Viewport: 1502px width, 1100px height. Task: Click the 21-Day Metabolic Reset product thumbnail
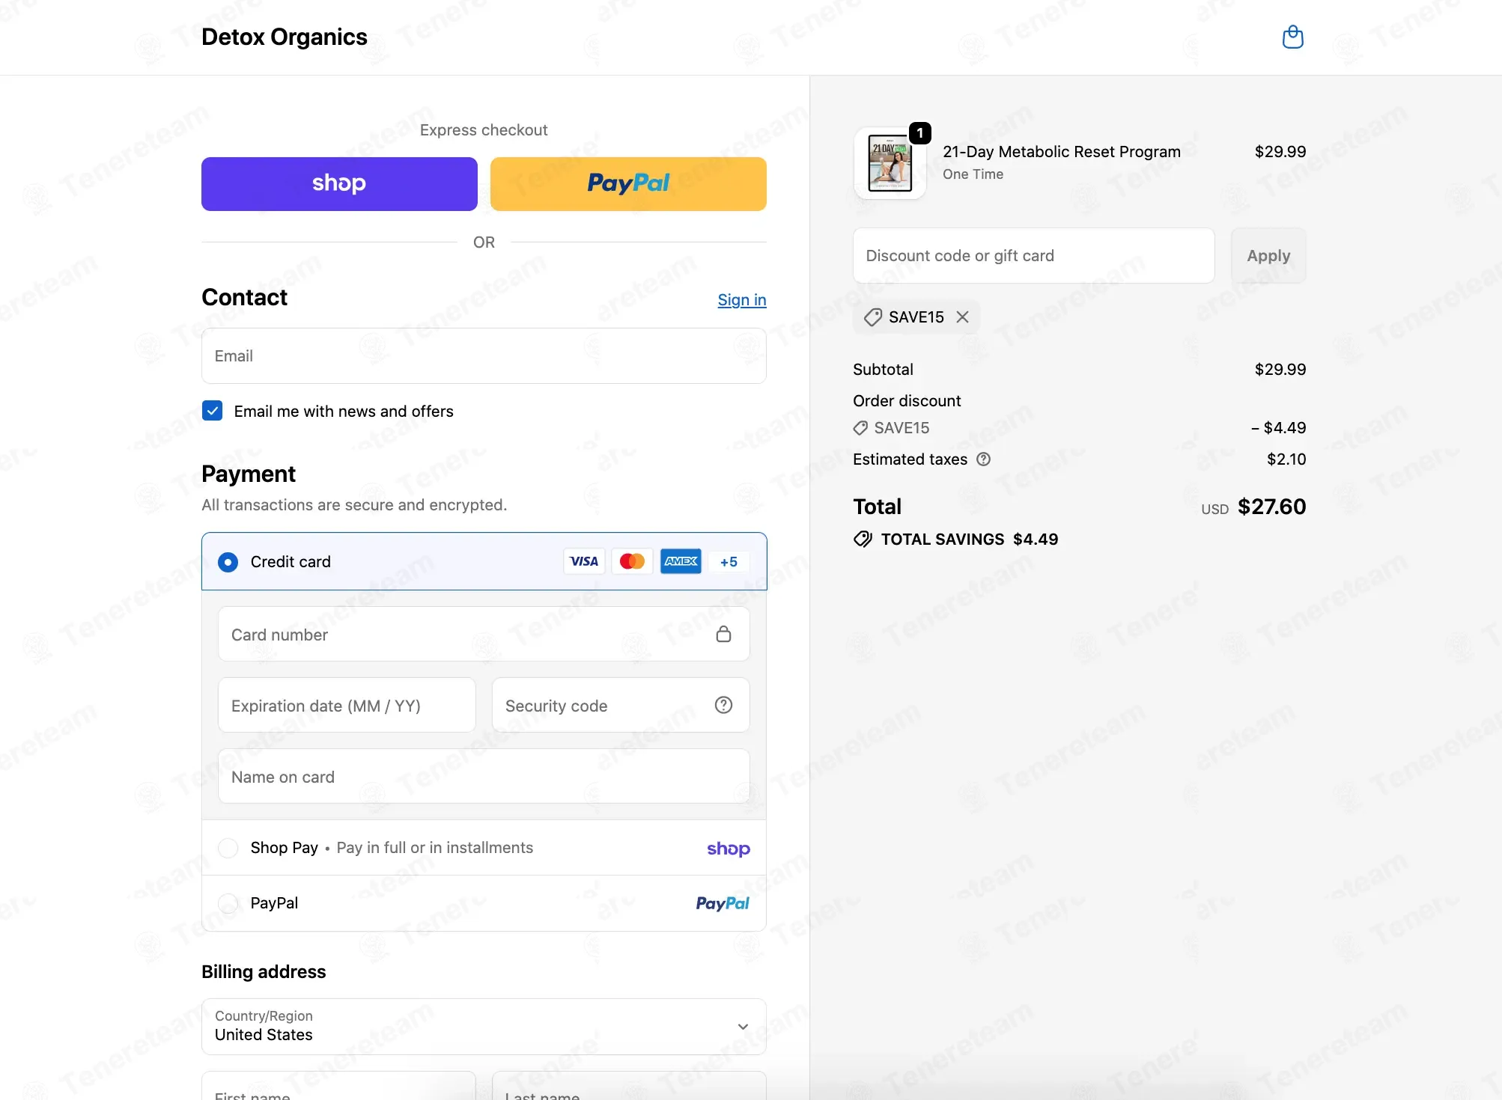pyautogui.click(x=890, y=163)
